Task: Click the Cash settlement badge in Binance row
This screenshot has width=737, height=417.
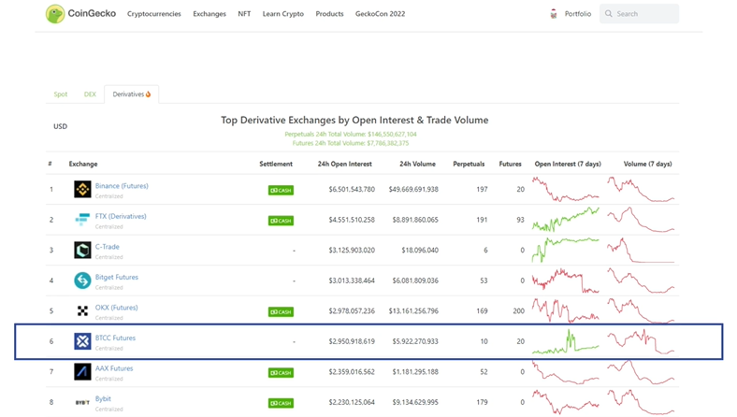Action: click(x=281, y=190)
